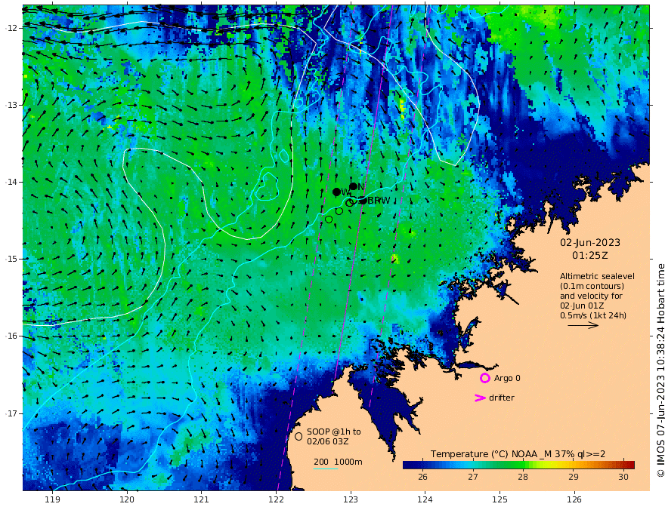Image resolution: width=665 pixels, height=513 pixels.
Task: Click latitude axis label -15
Action: (x=12, y=259)
